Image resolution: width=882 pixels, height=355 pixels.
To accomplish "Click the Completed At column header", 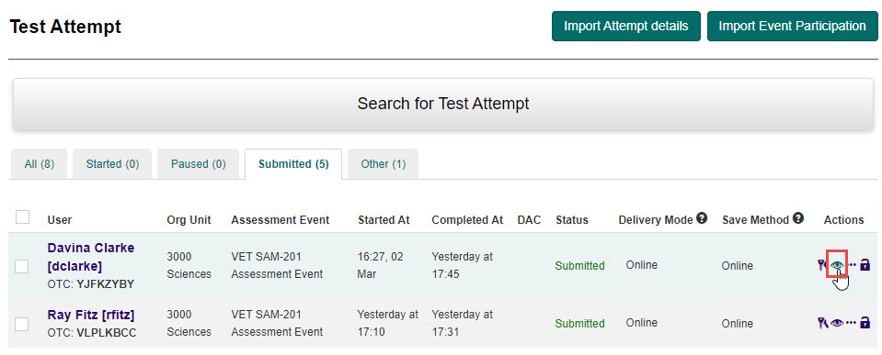I will point(467,220).
